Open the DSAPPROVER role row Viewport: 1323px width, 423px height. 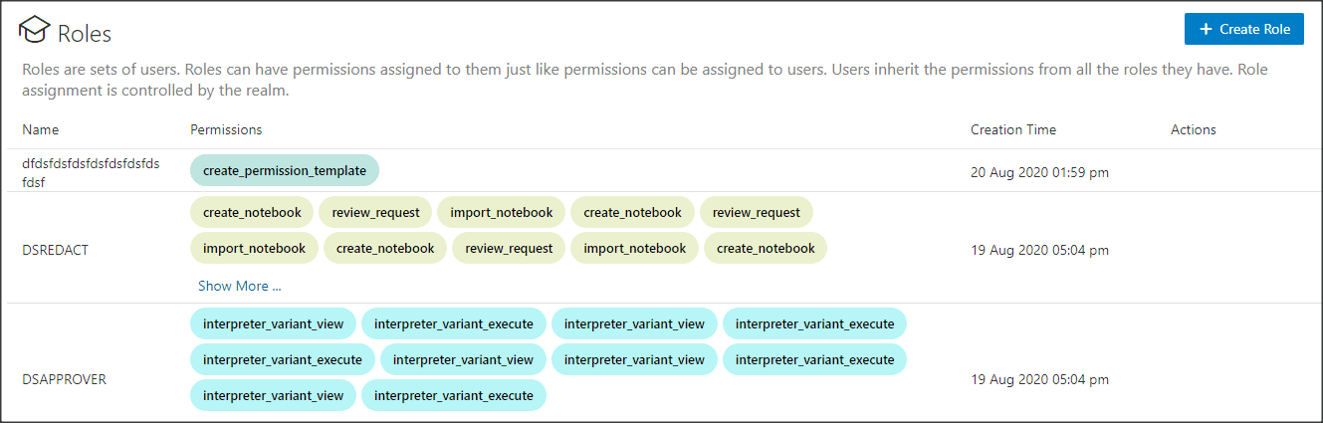click(64, 379)
